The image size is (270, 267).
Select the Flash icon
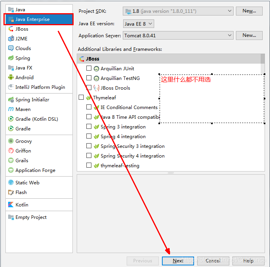(11, 192)
